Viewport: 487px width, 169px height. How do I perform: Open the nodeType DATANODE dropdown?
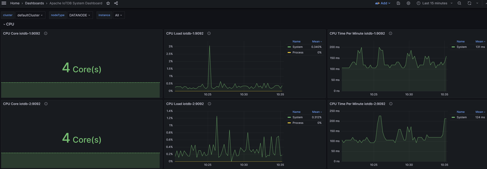tap(80, 15)
